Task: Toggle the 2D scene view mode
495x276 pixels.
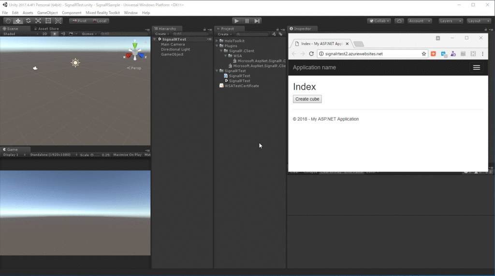Action: coord(45,34)
